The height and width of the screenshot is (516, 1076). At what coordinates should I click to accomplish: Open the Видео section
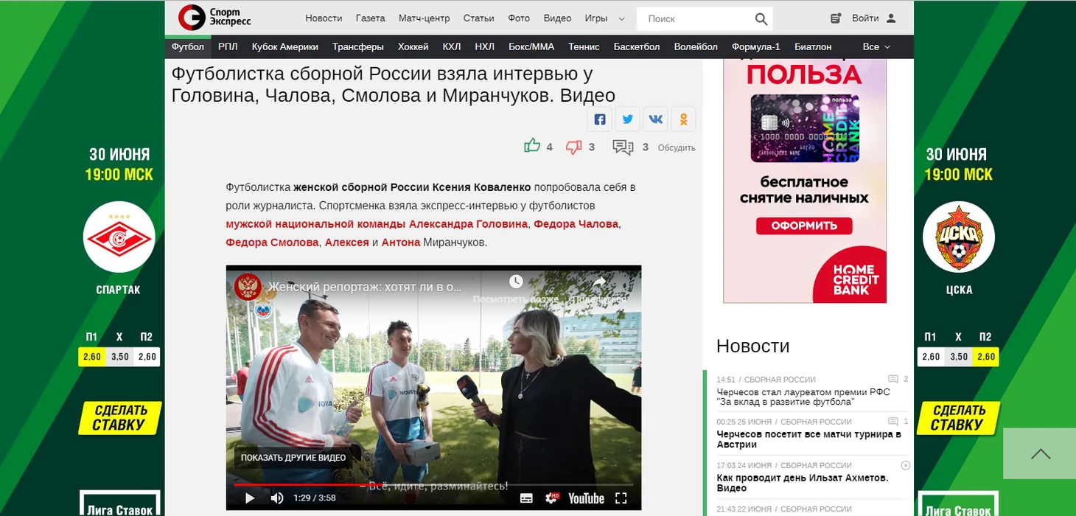(x=557, y=18)
